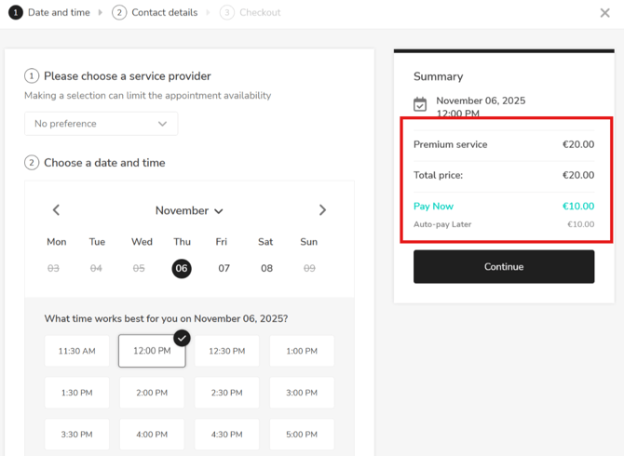Click the checkmark badge on 12:00 PM
Viewport: 624px width, 456px height.
[182, 338]
